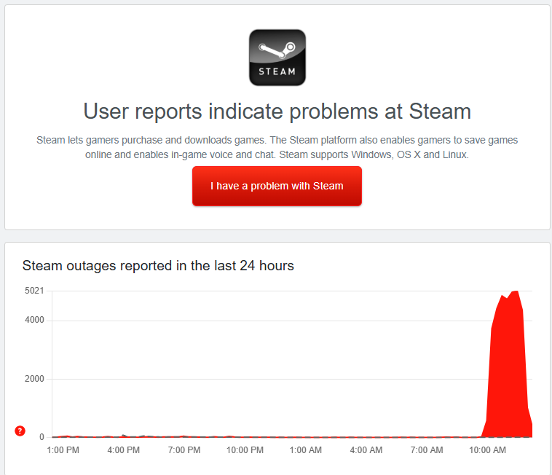Click the 7:00 AM time label
552x475 pixels.
click(x=427, y=450)
